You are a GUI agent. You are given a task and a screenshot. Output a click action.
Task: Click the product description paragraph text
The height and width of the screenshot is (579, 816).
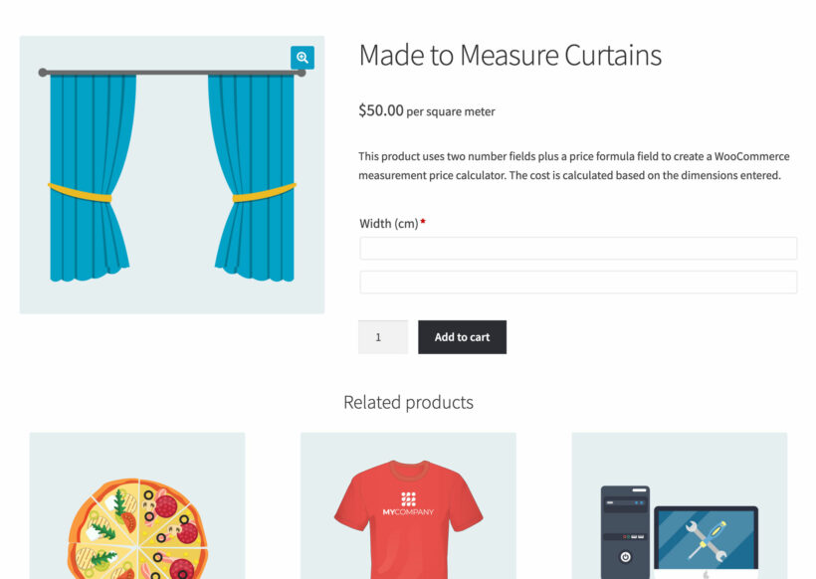click(x=572, y=165)
